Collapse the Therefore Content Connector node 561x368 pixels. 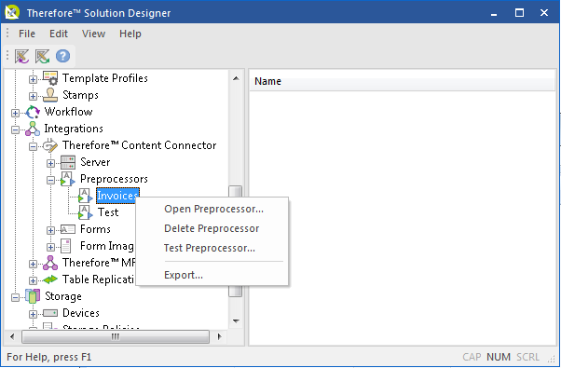click(33, 146)
